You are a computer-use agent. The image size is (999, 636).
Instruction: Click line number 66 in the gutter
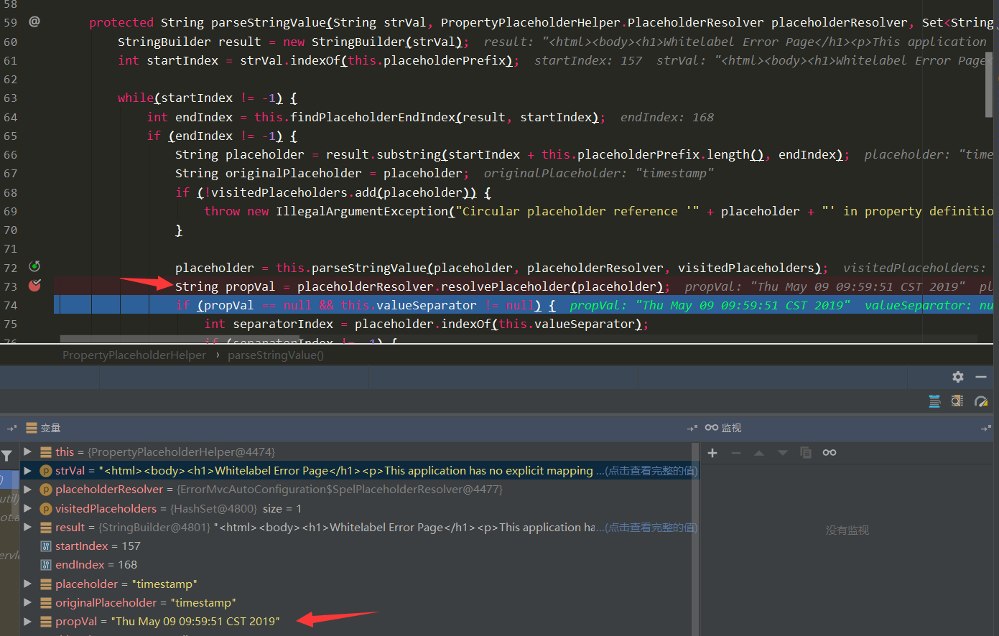[x=10, y=154]
